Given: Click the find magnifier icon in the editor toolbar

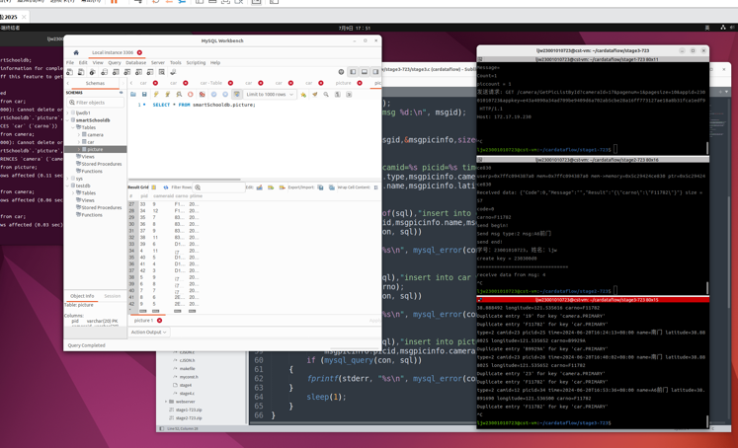Looking at the screenshot, I should point(326,95).
